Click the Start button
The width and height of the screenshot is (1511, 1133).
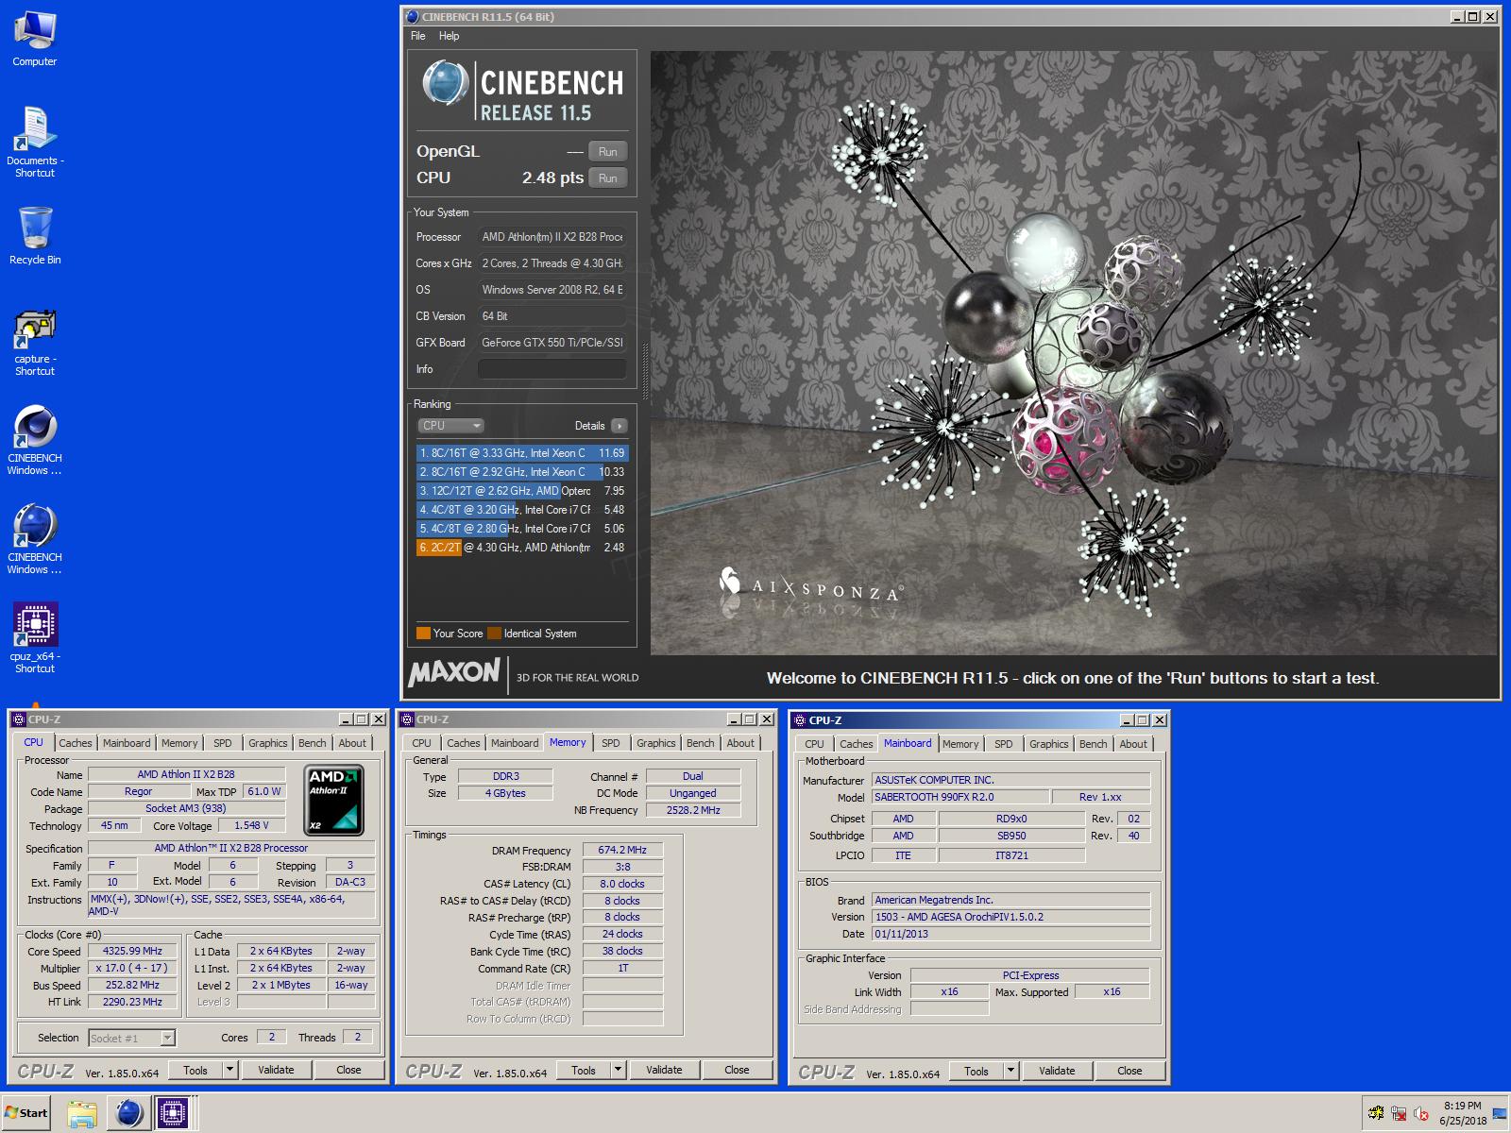(x=26, y=1113)
